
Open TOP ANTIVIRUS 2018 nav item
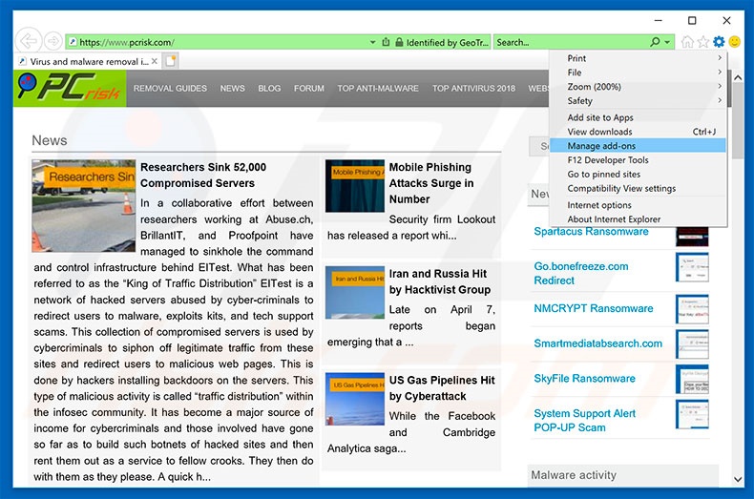point(473,89)
